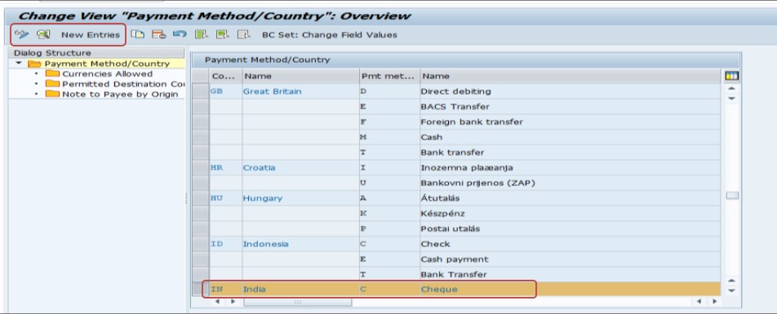Select row selector for Cash payment row
This screenshot has height=314, width=777.
[201, 259]
